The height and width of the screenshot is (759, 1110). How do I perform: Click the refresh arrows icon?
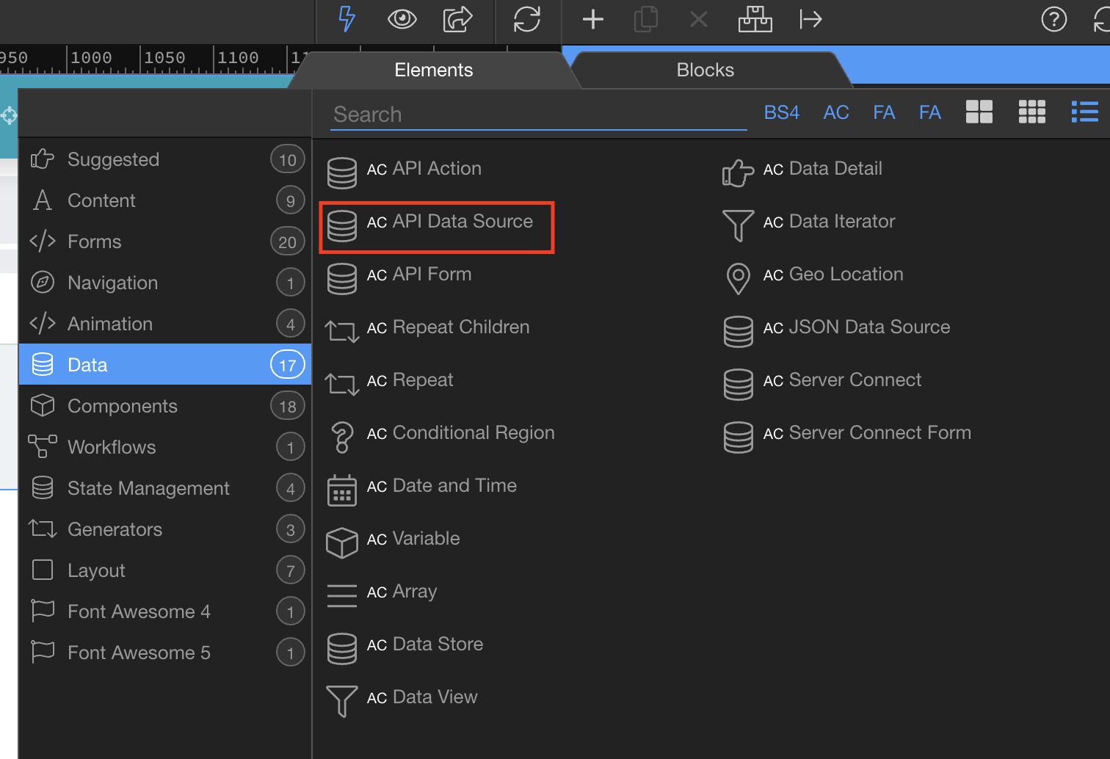(x=527, y=19)
